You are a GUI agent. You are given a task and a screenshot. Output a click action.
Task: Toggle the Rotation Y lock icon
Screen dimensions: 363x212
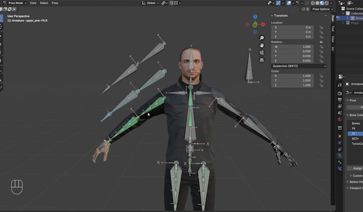pos(321,56)
